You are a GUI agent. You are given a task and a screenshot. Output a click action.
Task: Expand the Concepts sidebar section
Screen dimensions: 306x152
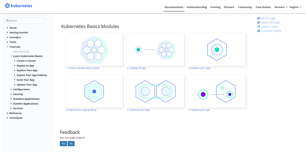8,37
